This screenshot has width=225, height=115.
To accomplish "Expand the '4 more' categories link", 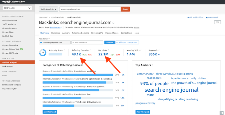I will tap(136, 27).
